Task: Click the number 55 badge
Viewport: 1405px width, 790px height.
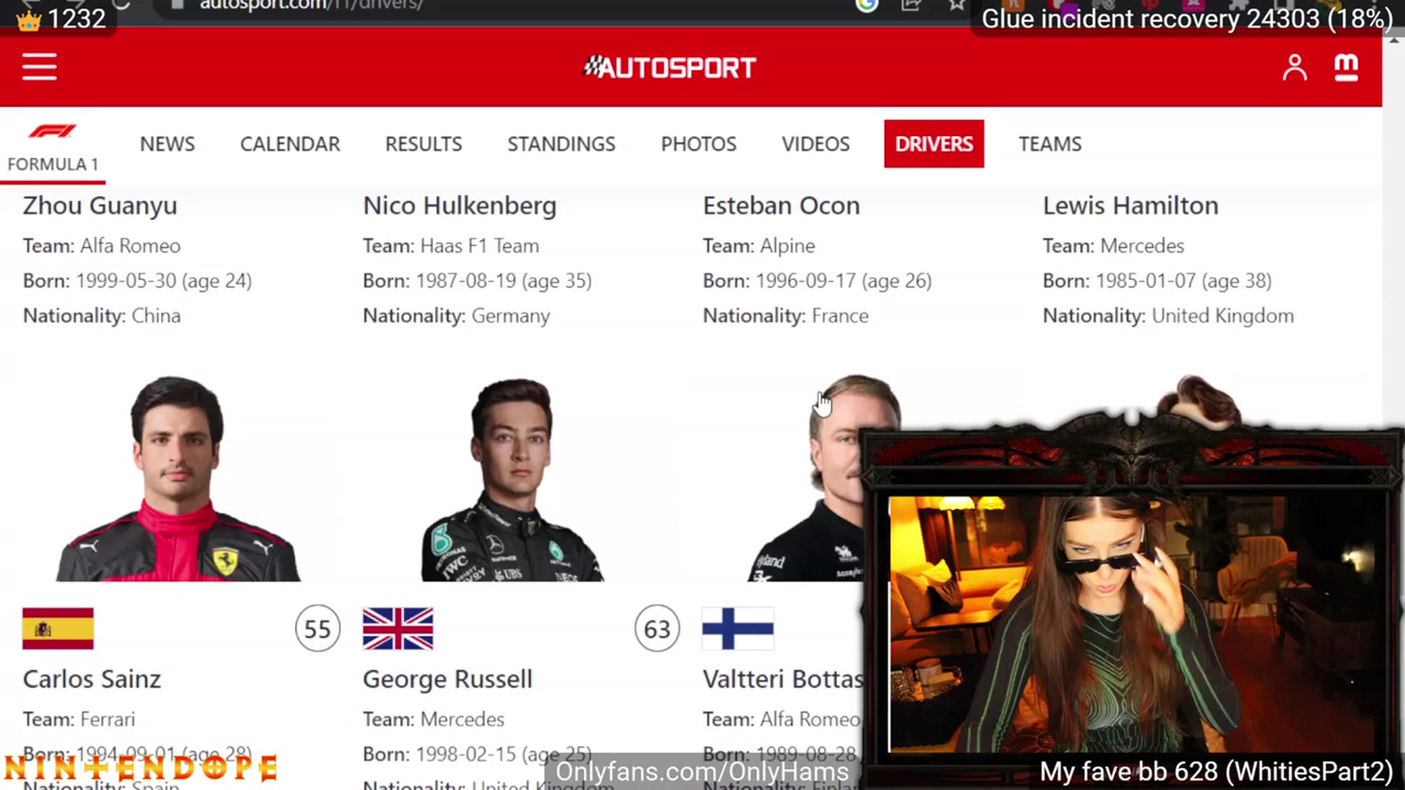Action: click(x=318, y=628)
